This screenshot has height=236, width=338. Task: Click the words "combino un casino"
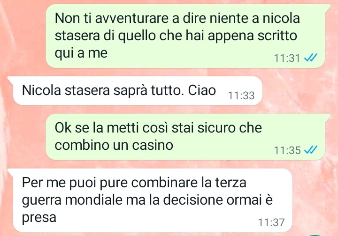tap(114, 145)
